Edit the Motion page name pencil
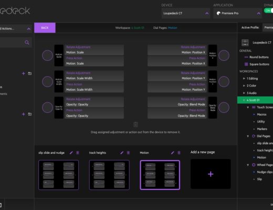 [173, 153]
